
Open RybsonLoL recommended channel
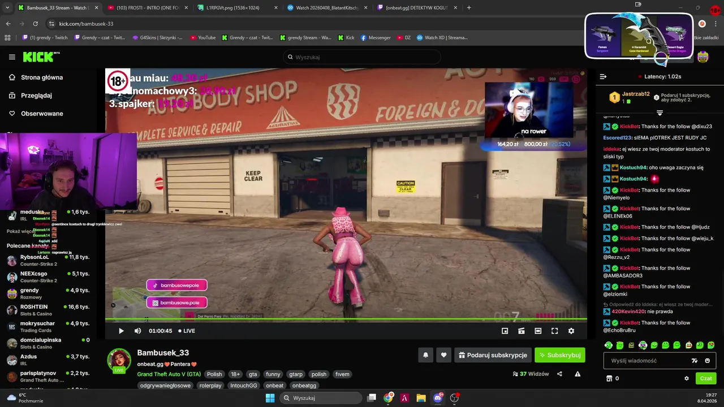[x=48, y=260]
